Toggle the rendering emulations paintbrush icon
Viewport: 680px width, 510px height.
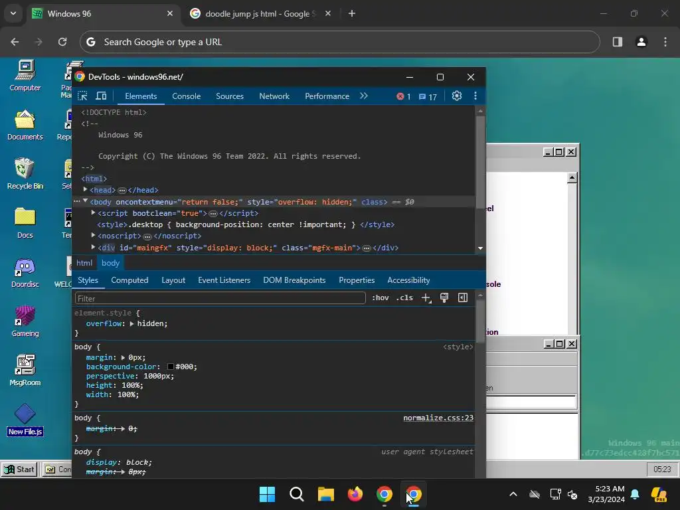pos(444,298)
